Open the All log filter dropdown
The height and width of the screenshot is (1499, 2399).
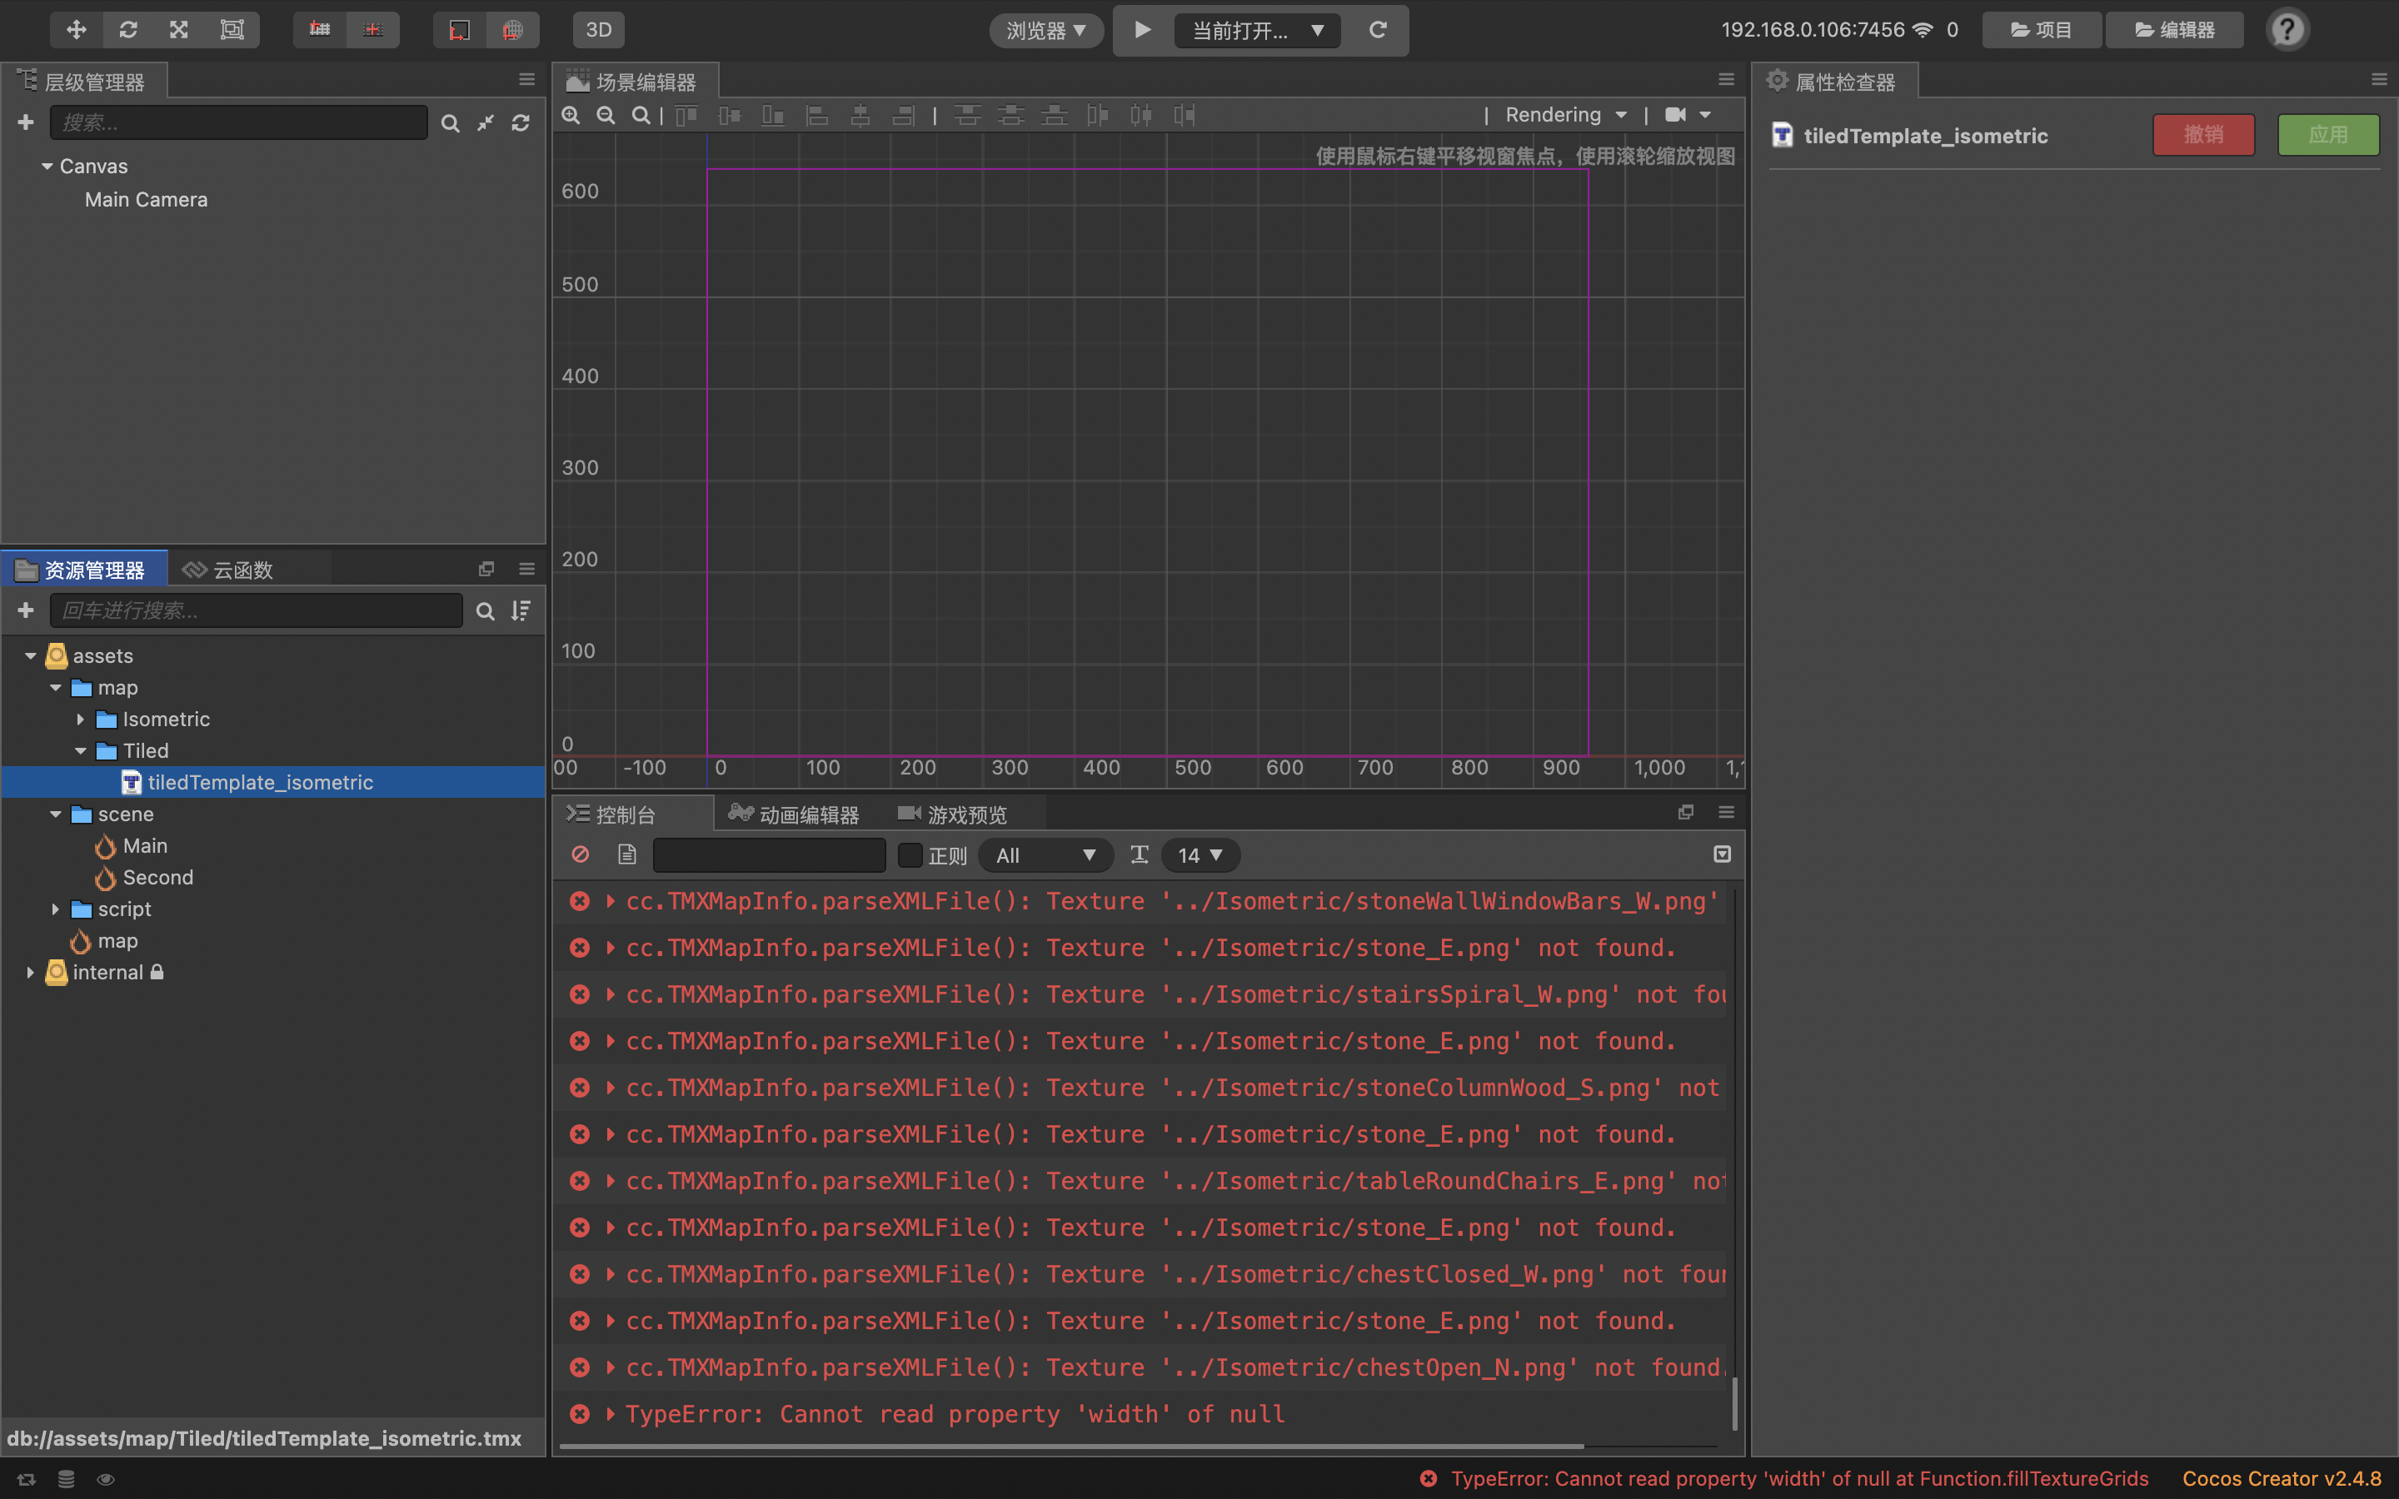pyautogui.click(x=1045, y=854)
